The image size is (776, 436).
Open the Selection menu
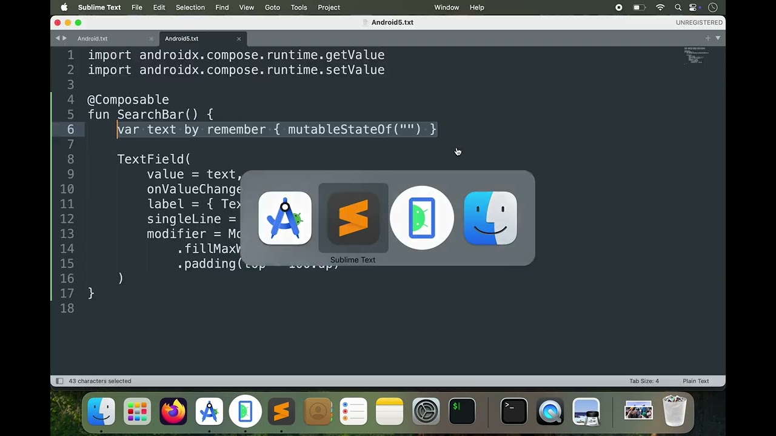coord(190,7)
